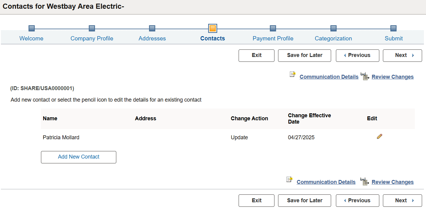Open the Communication Details link

click(329, 77)
